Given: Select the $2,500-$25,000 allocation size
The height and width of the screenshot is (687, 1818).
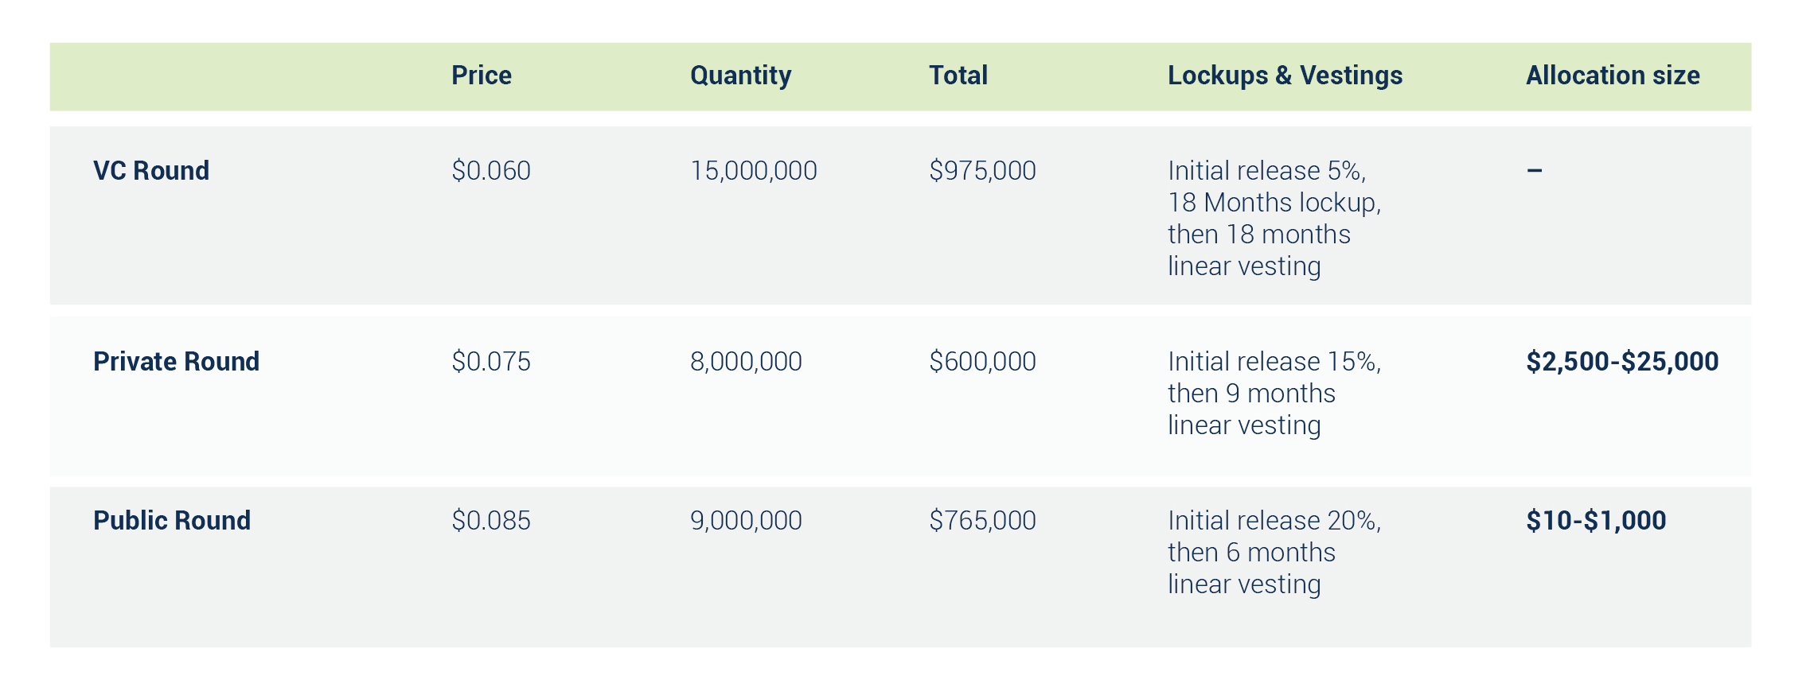Looking at the screenshot, I should (1623, 362).
